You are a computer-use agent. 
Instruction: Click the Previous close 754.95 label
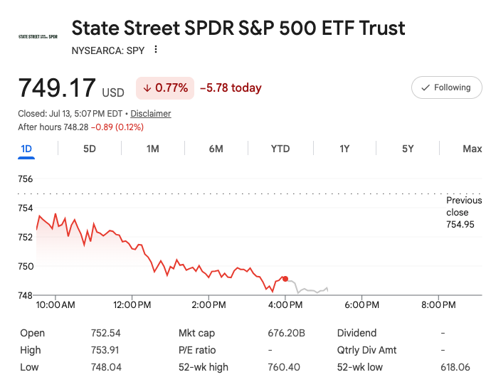pos(464,212)
